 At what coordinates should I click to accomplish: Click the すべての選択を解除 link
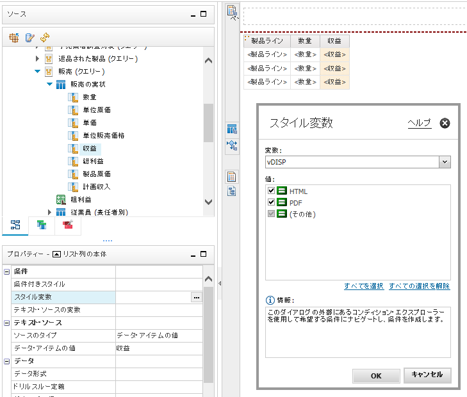420,286
